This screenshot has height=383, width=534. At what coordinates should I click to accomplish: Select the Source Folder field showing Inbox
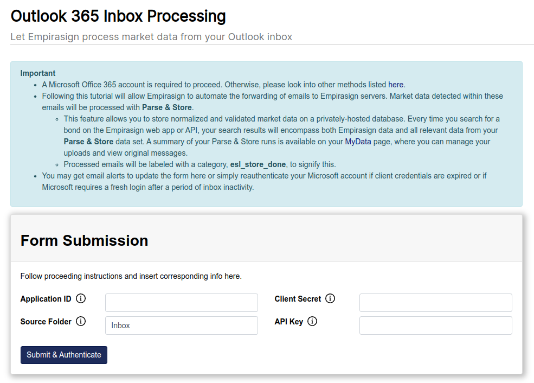pos(181,325)
